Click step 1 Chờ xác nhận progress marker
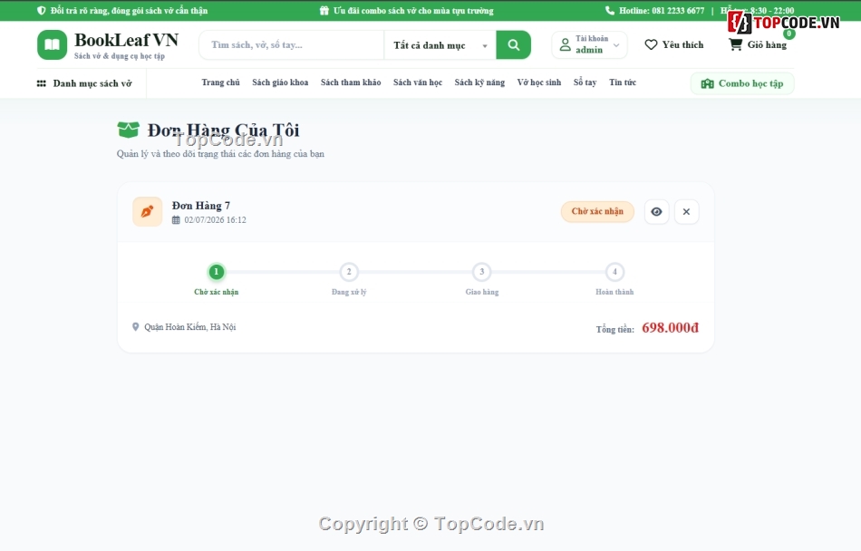 click(x=217, y=272)
